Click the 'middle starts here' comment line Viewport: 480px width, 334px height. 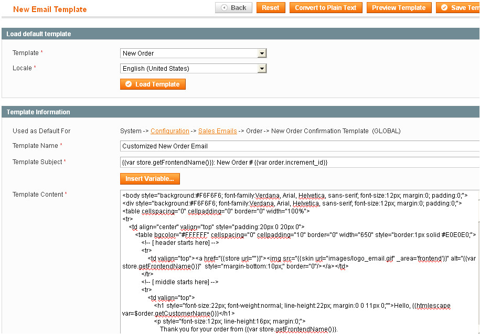180,282
